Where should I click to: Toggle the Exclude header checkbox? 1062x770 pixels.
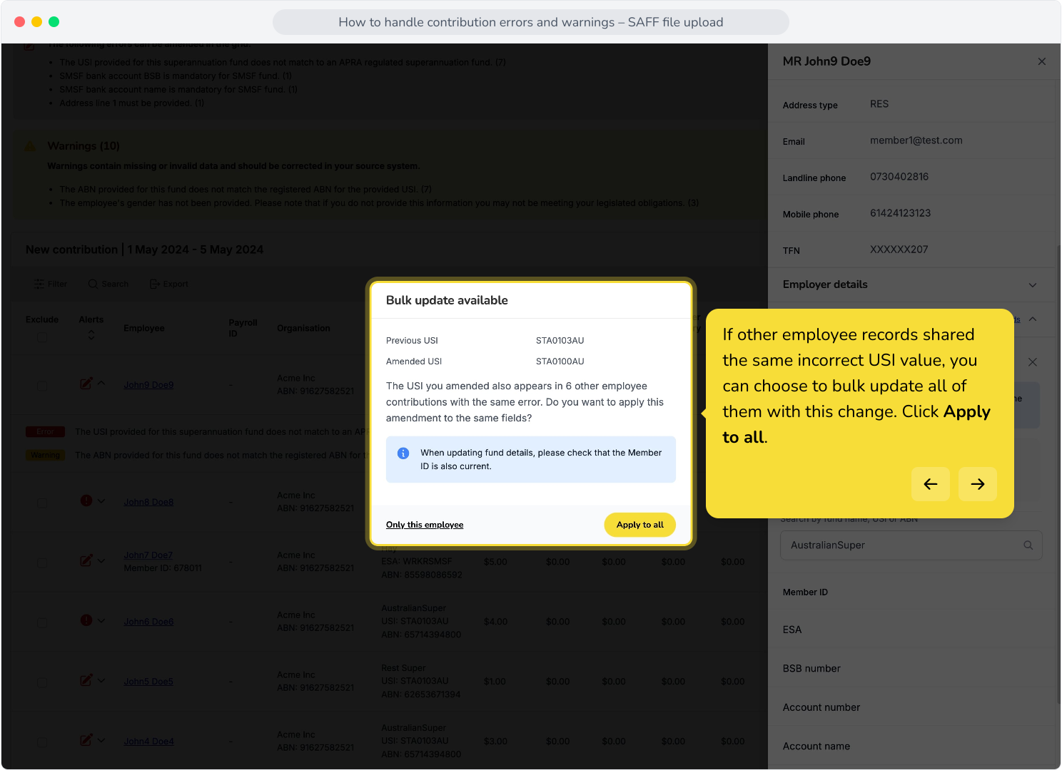click(x=42, y=337)
